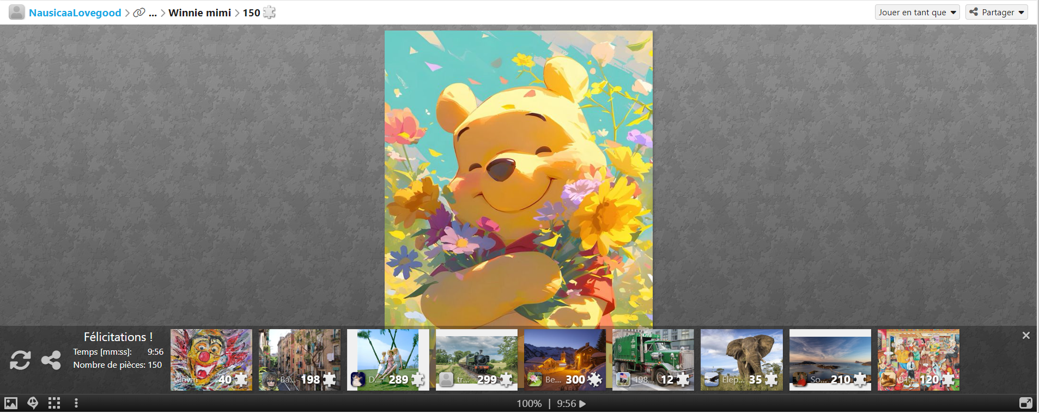
Task: Click the eagle avatar on the 35 thumbnail
Action: [712, 379]
